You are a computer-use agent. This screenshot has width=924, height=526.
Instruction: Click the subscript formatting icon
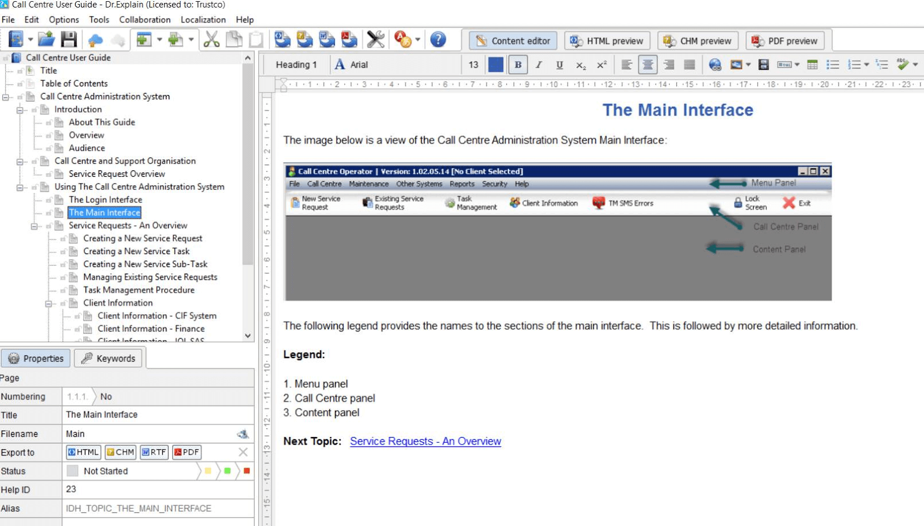pyautogui.click(x=580, y=65)
